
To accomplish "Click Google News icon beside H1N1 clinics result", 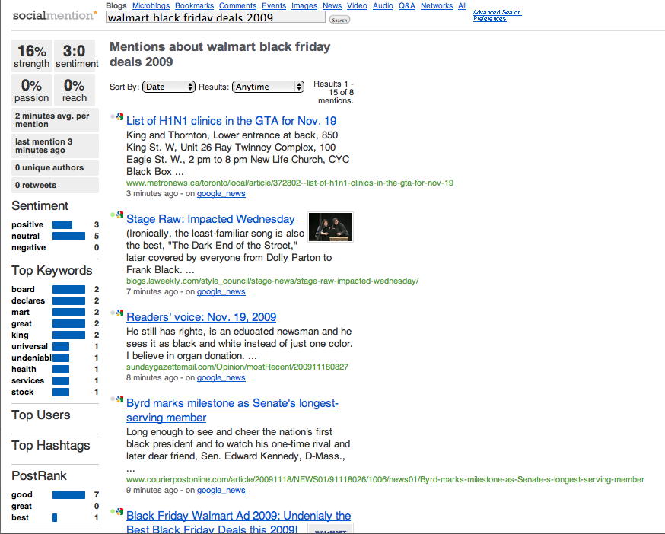I will pos(120,116).
